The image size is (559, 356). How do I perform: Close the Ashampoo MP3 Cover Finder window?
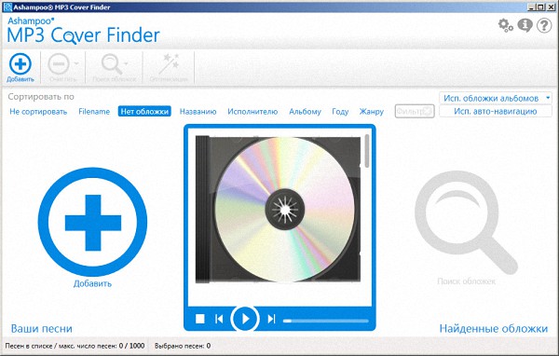click(551, 7)
